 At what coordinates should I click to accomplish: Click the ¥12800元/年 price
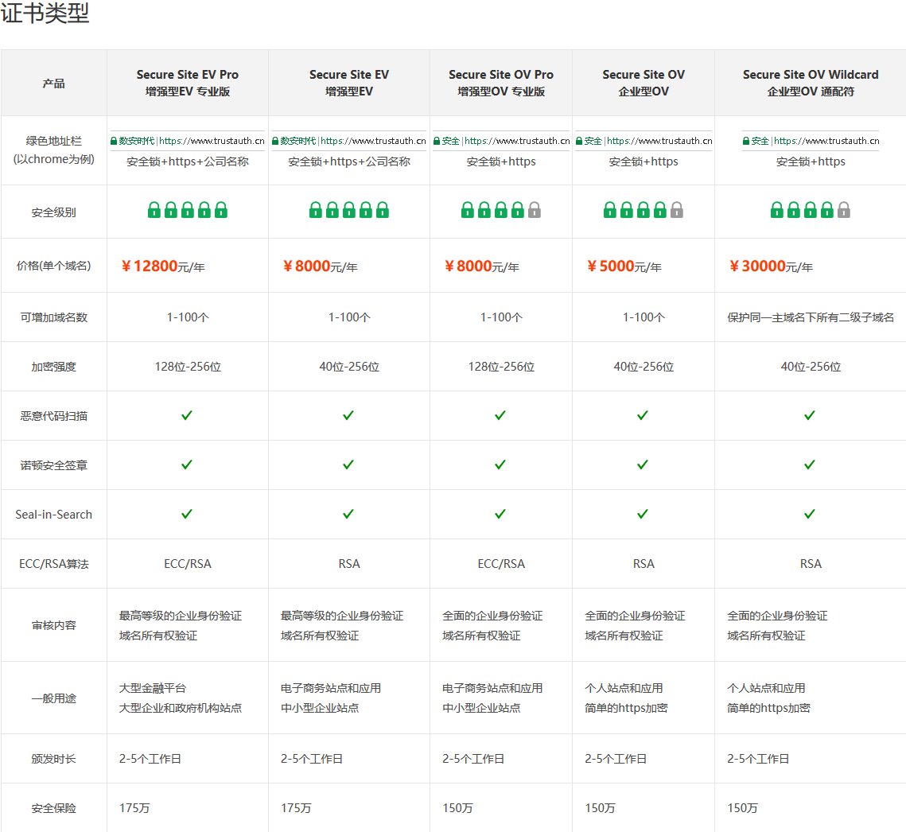click(163, 266)
